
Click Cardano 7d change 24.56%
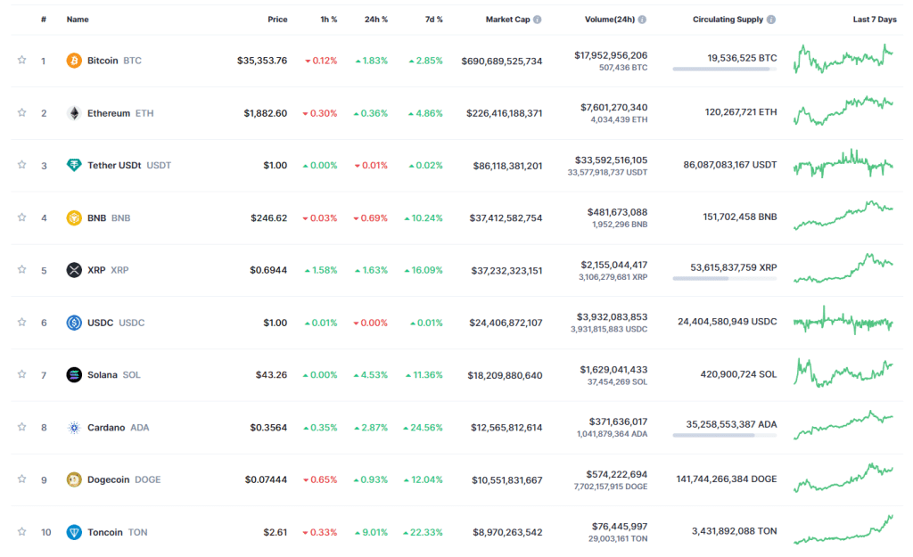423,427
